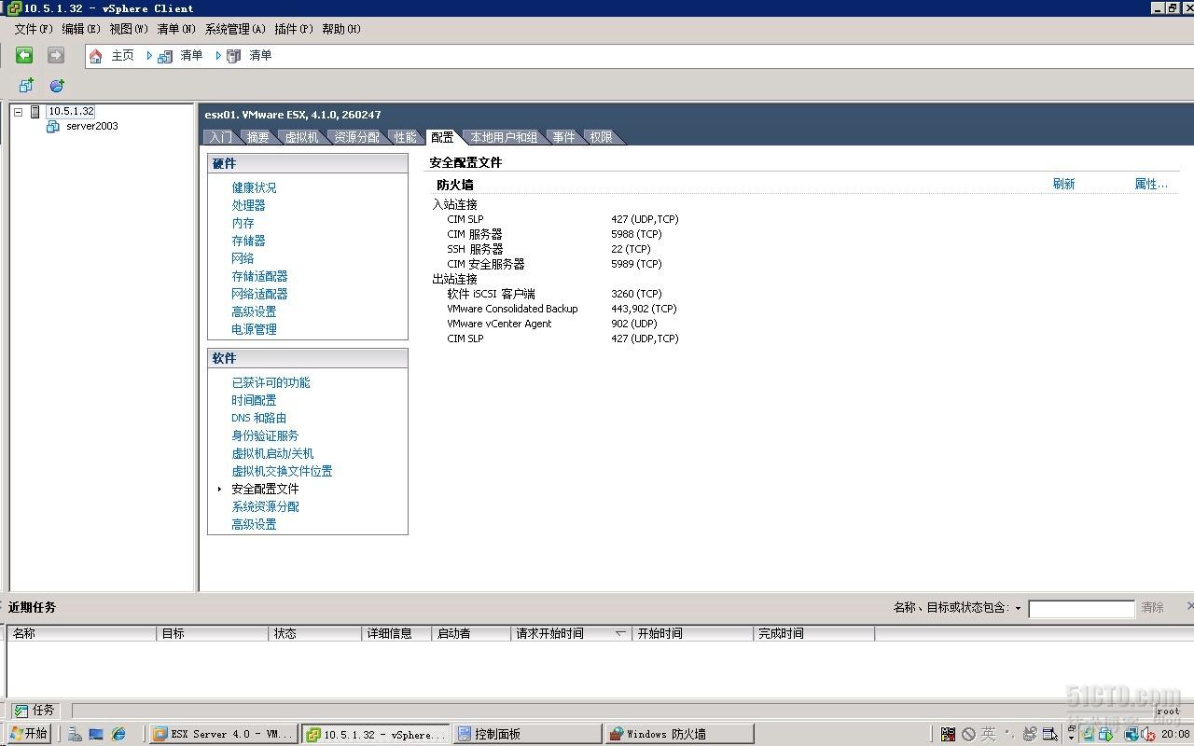Click the 主页 home breadcrumb label
This screenshot has width=1194, height=746.
click(x=123, y=56)
